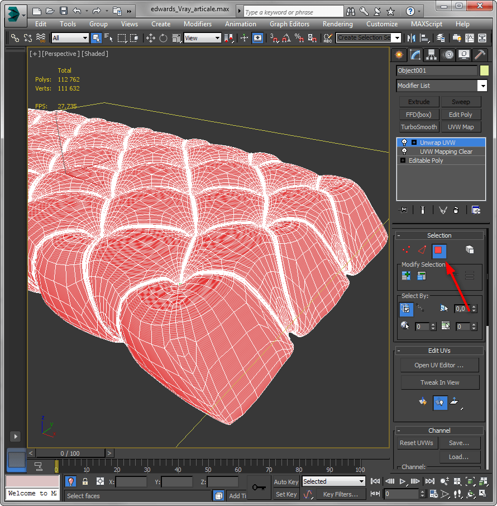
Task: Open the Modifier List dropdown
Action: pos(482,86)
